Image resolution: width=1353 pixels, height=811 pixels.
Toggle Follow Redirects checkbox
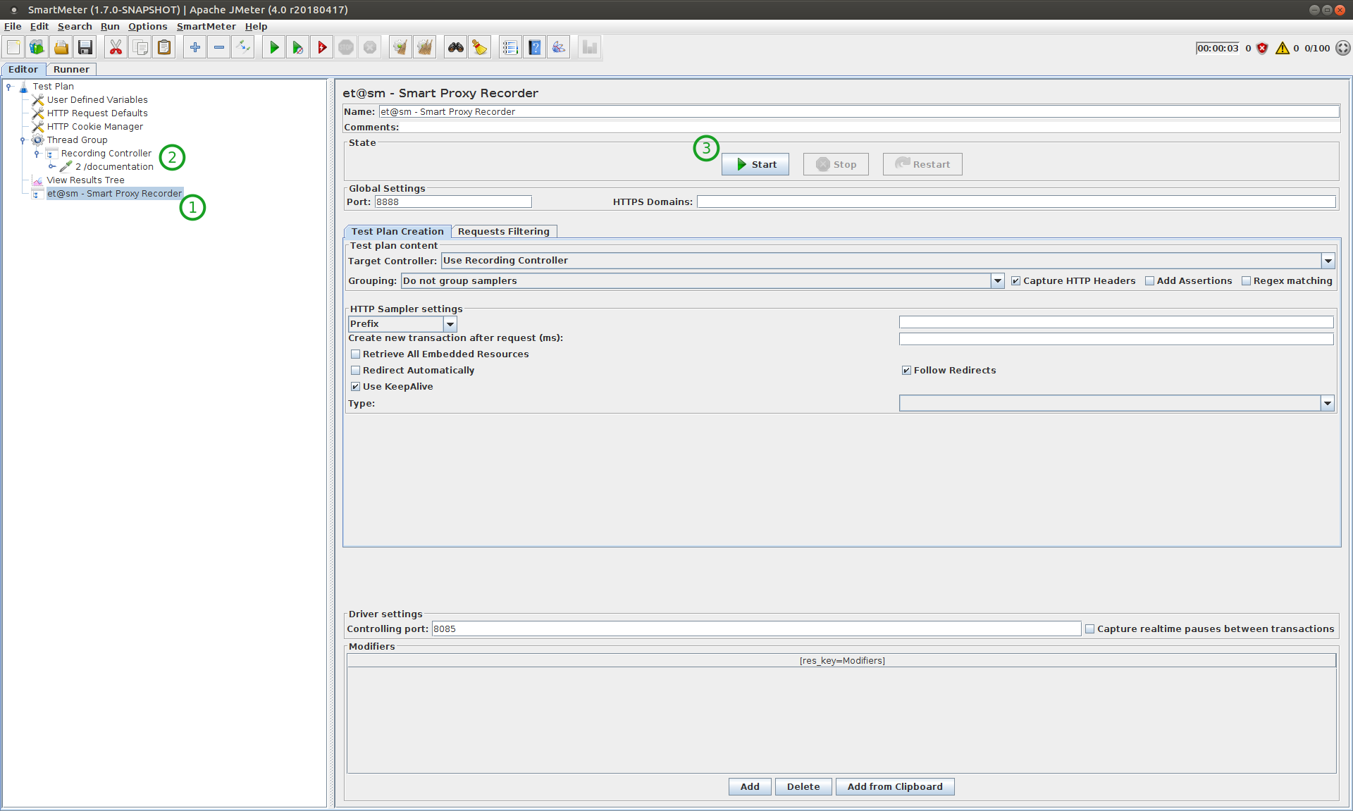[x=906, y=371]
